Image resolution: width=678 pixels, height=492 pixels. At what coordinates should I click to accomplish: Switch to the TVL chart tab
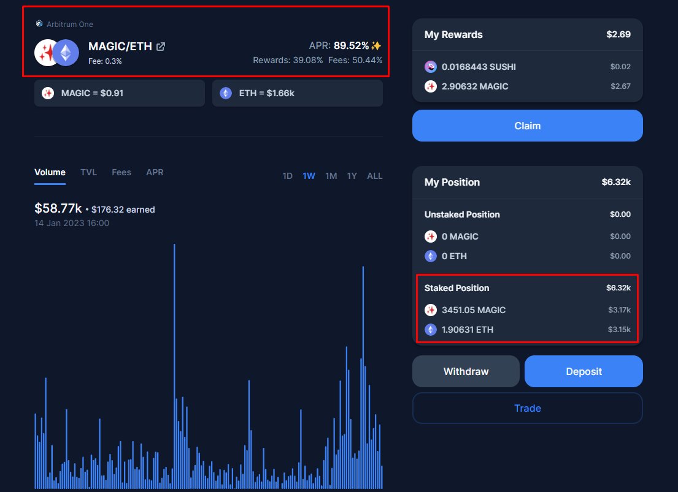[88, 172]
